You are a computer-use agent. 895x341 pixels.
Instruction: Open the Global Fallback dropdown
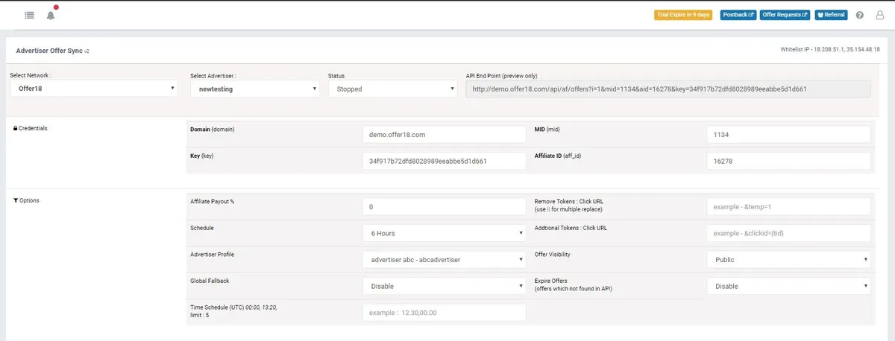444,286
